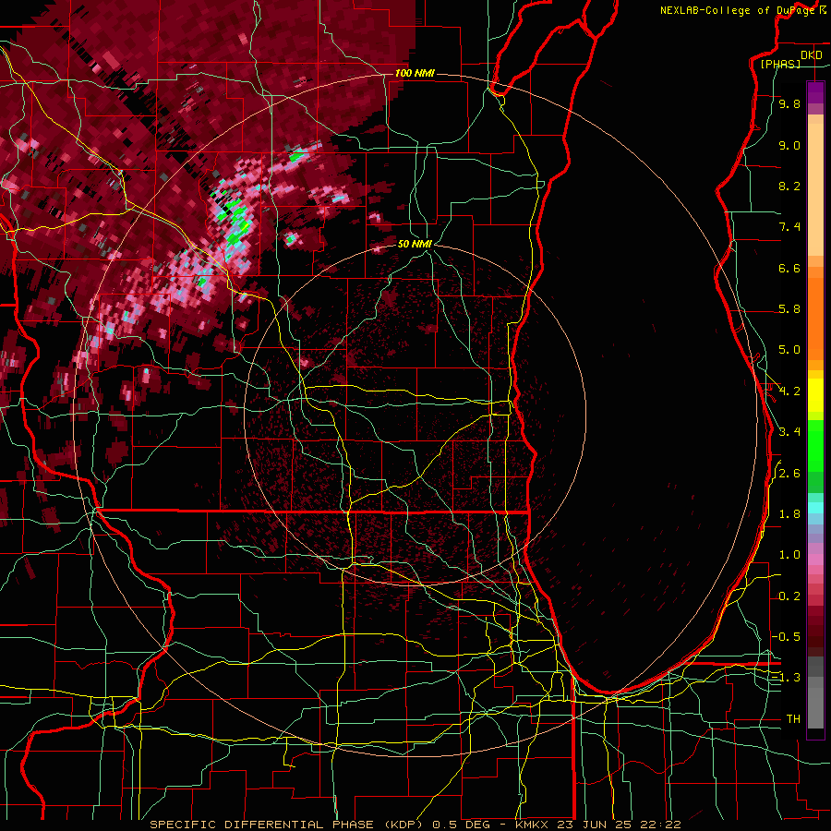Viewport: 831px width, 831px height.
Task: Click the "6.6" scale value
Action: tap(789, 268)
